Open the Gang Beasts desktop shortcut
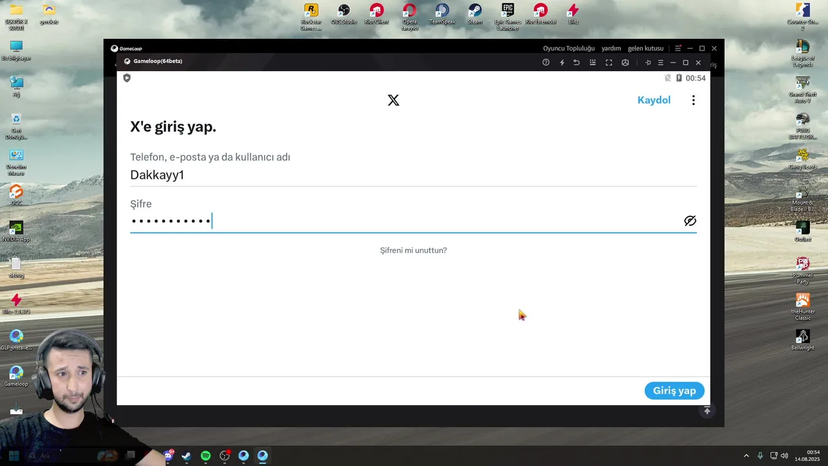The height and width of the screenshot is (466, 828). 803,159
